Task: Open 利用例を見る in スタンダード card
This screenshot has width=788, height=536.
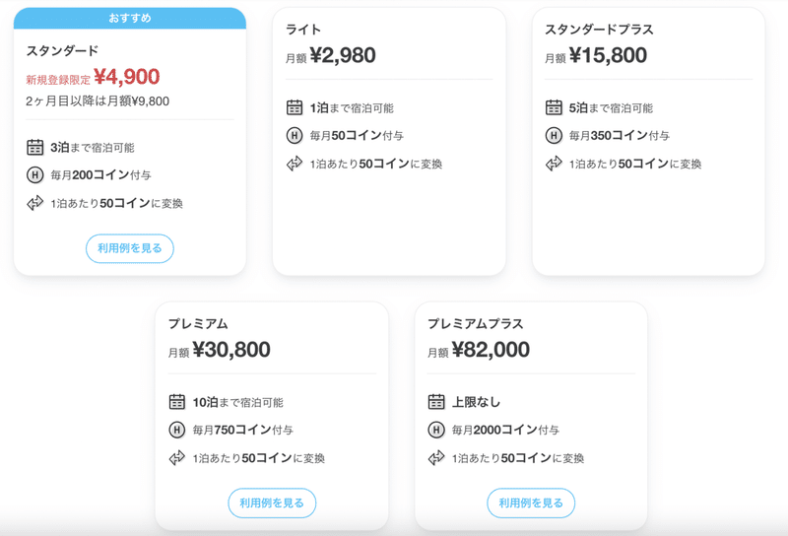Action: coord(130,248)
